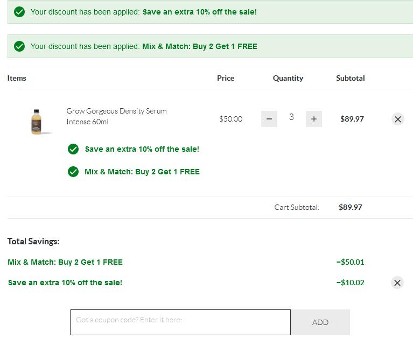The width and height of the screenshot is (413, 346).
Task: Click the Quantity column header
Action: 288,78
